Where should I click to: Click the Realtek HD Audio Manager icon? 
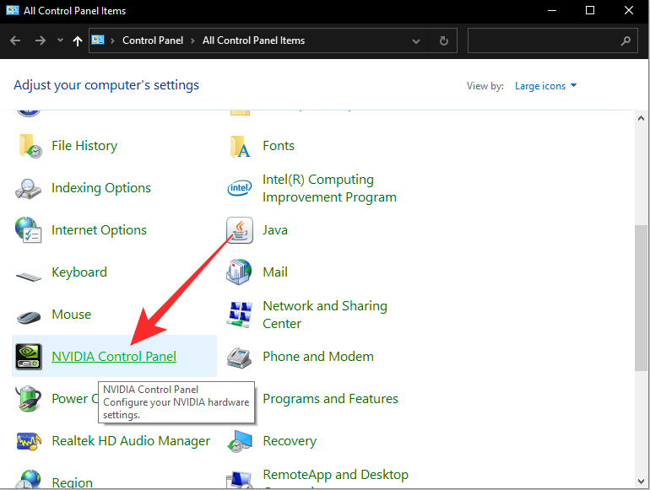pyautogui.click(x=30, y=441)
